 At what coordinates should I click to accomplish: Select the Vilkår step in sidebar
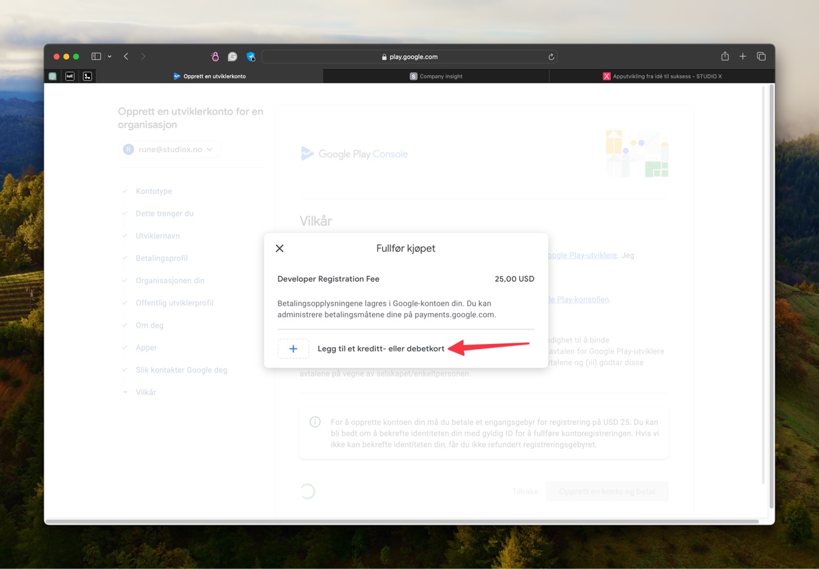(145, 392)
